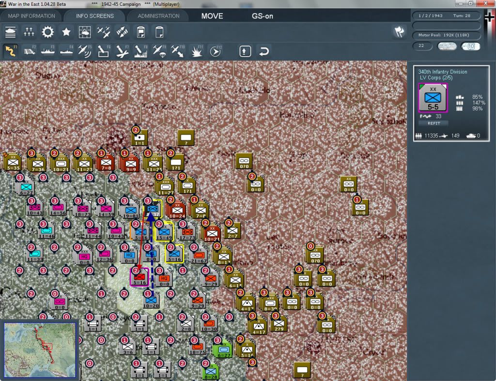This screenshot has width=496, height=381.
Task: Select the unit counter marked 9=9
Action: [131, 164]
